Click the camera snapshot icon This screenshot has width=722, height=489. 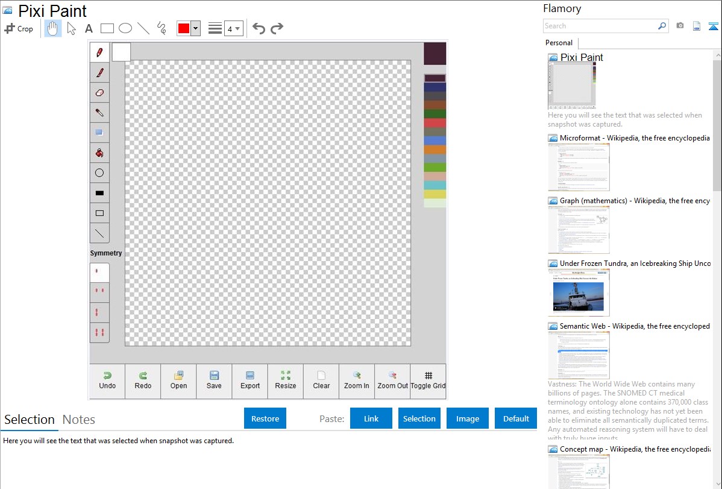point(680,26)
